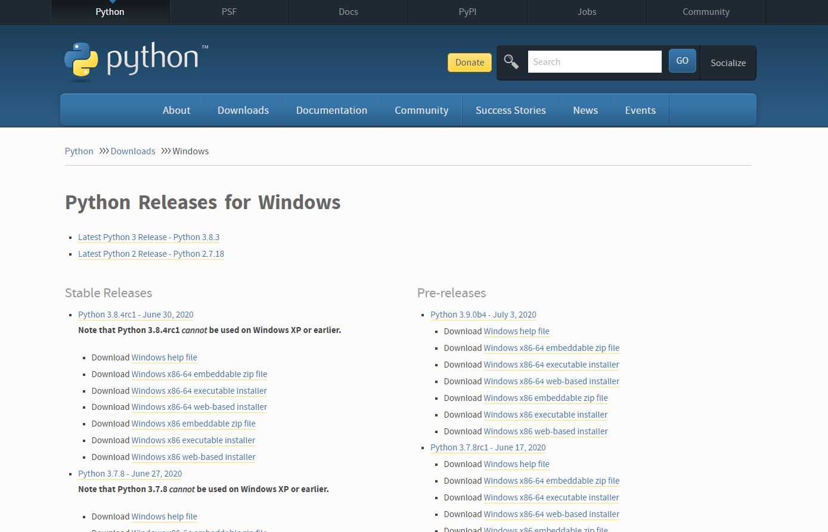Download x86-64 embeddable zip file for Python 3.9.0b4
The height and width of the screenshot is (532, 828).
click(x=552, y=348)
